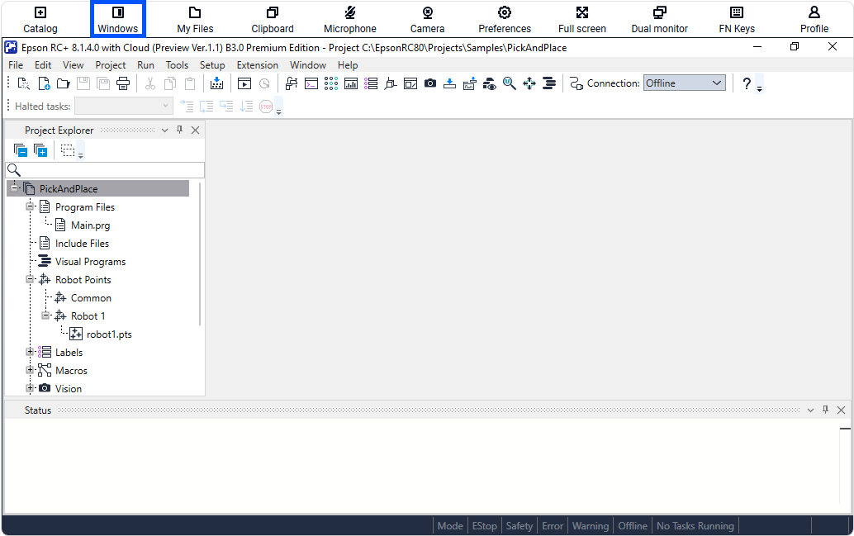Open Vision Guide camera icon in toolbar

pyautogui.click(x=430, y=83)
